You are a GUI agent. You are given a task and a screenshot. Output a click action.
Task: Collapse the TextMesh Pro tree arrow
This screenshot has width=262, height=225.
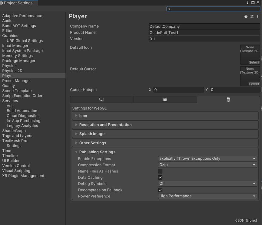1,141
